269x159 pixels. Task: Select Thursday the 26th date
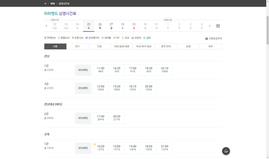tap(100, 26)
